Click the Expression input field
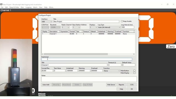The height and width of the screenshot is (99, 176). click(x=87, y=59)
